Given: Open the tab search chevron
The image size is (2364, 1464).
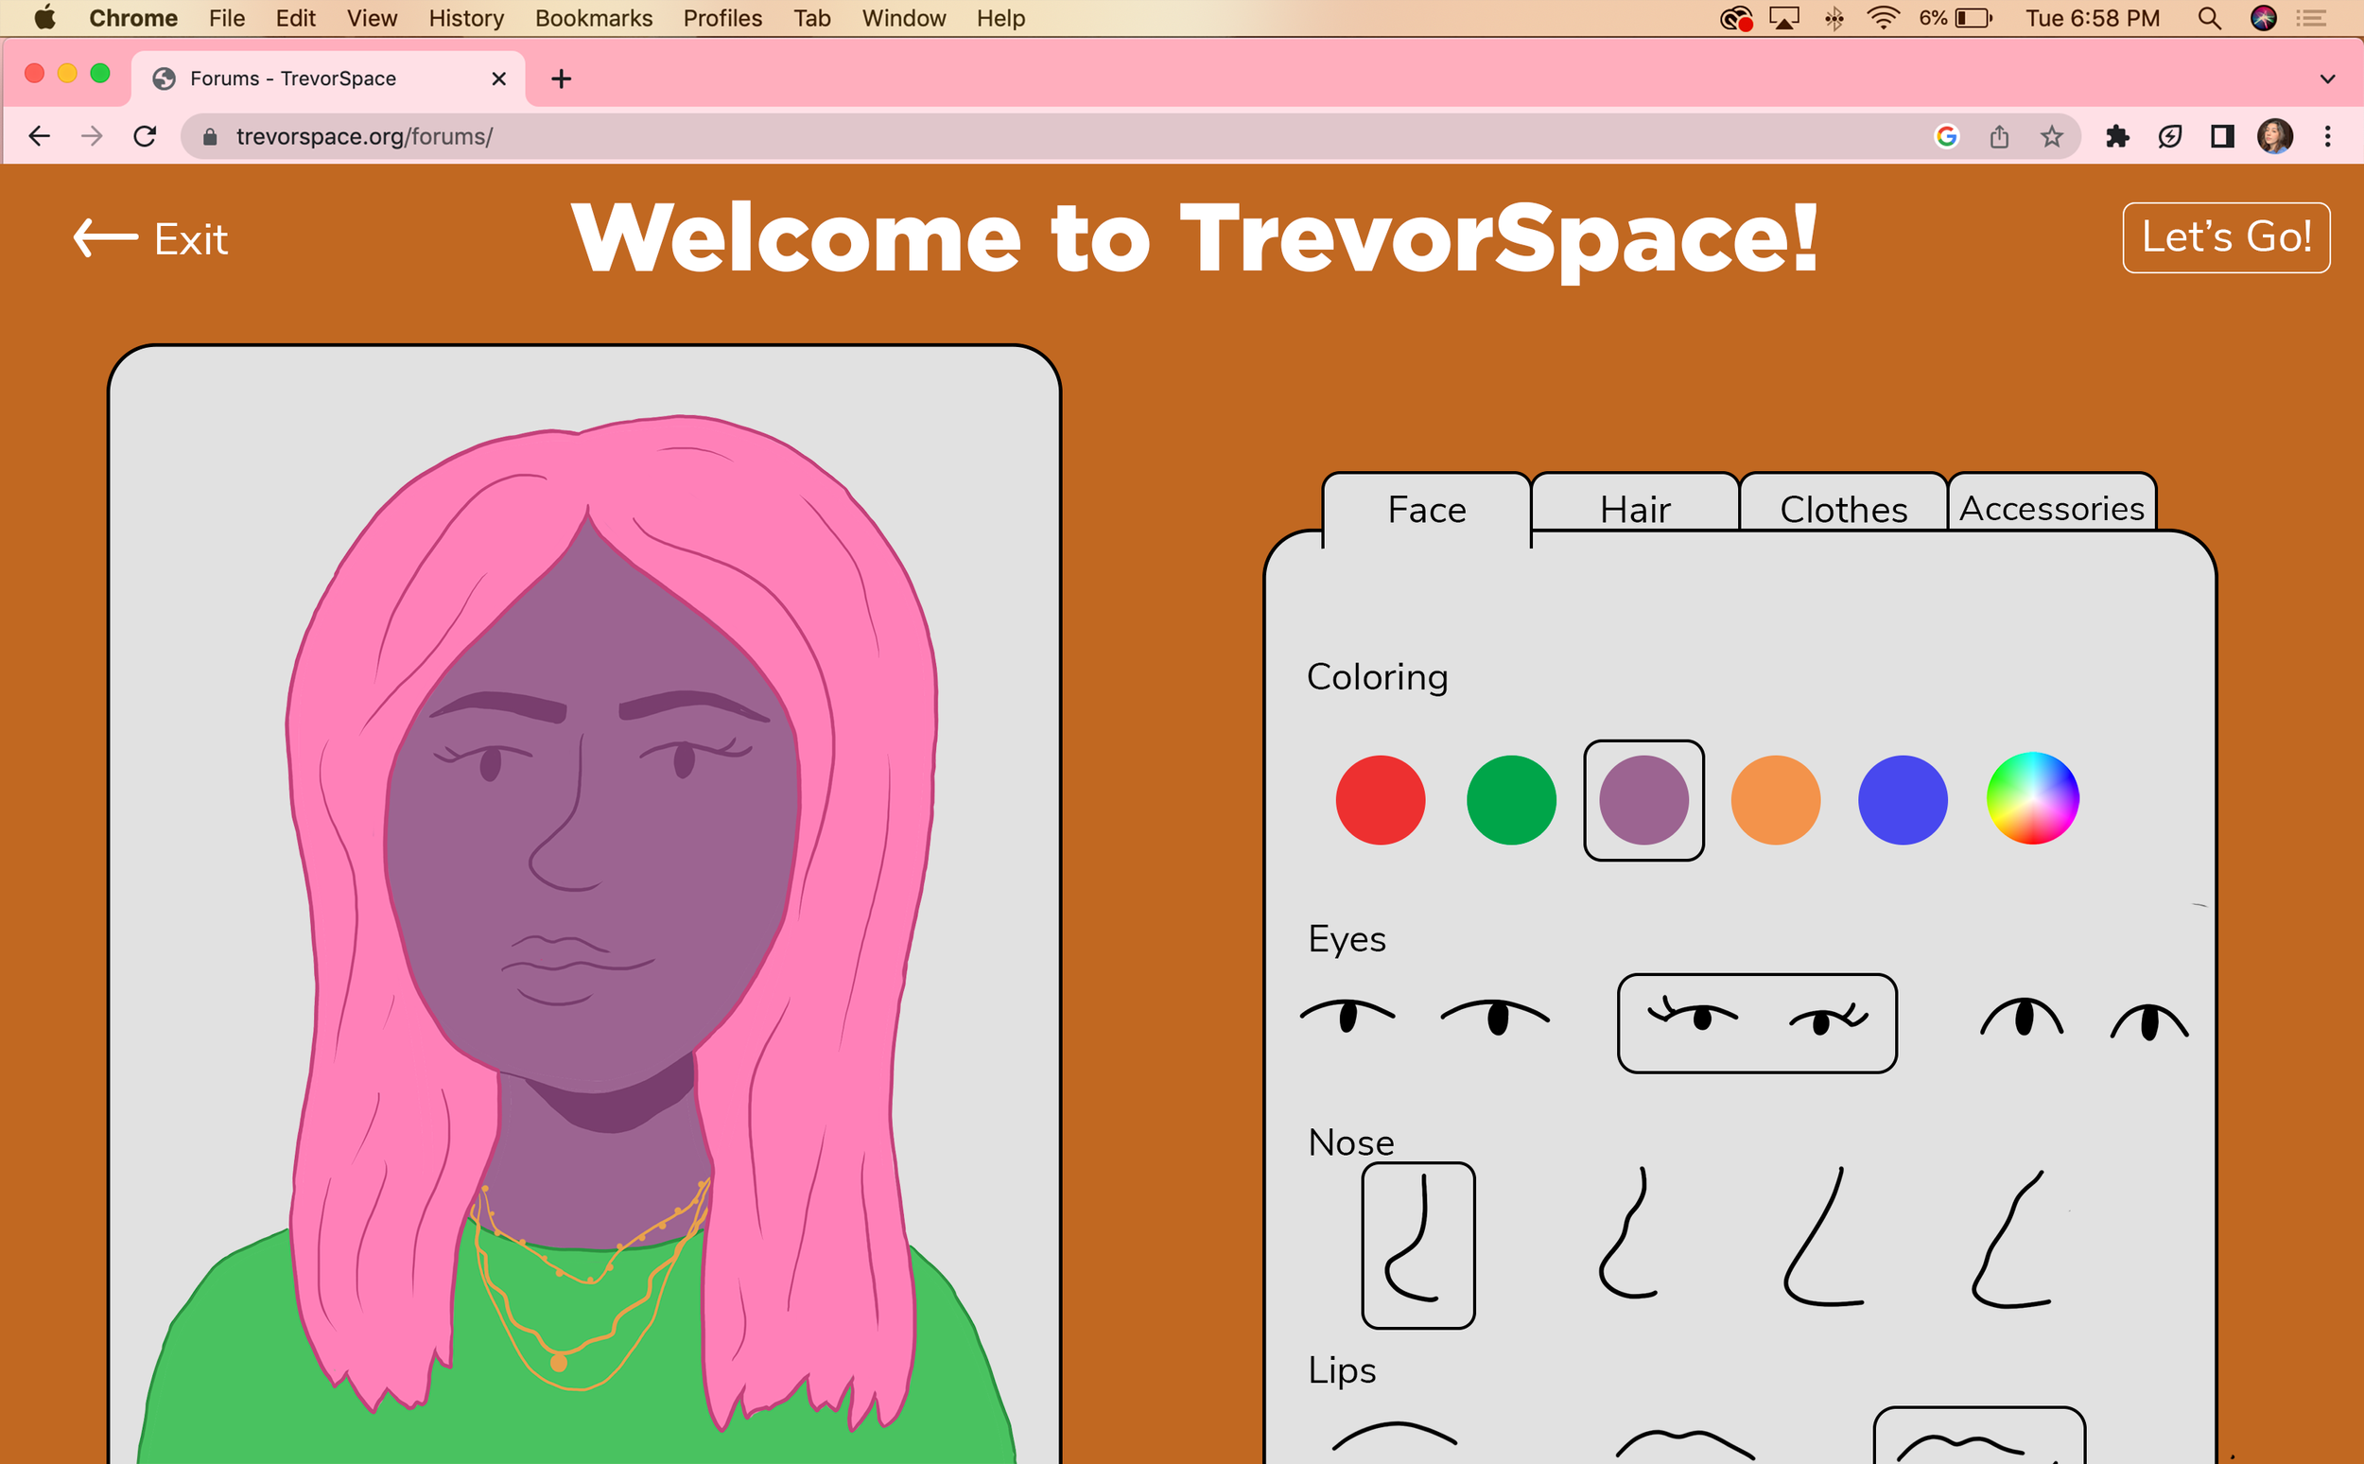Looking at the screenshot, I should pyautogui.click(x=2328, y=78).
